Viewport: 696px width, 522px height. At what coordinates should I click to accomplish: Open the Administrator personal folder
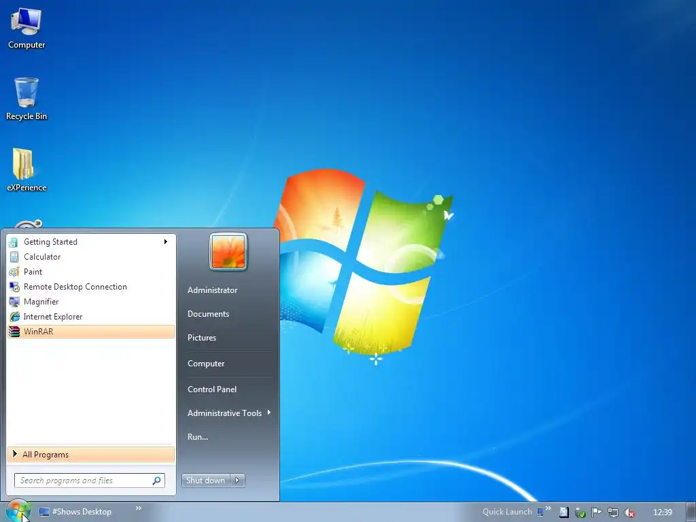point(212,290)
